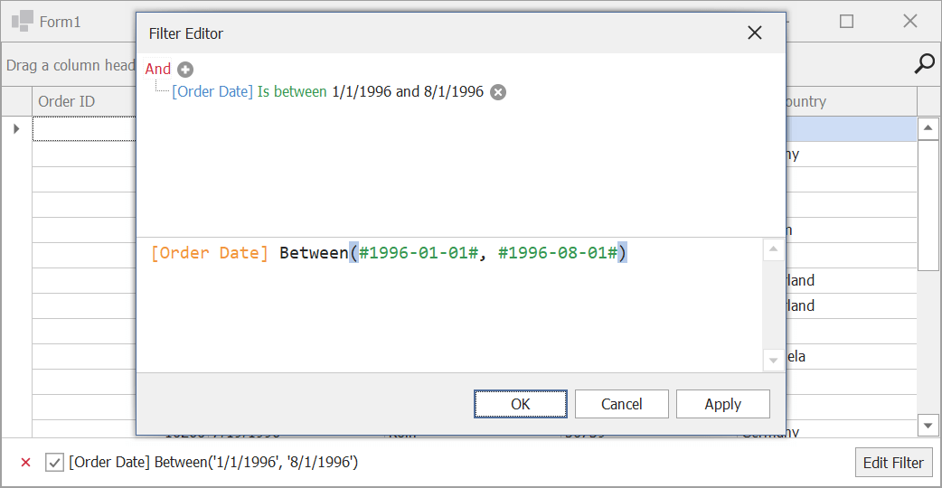Open the Edit Filter button

tap(893, 463)
